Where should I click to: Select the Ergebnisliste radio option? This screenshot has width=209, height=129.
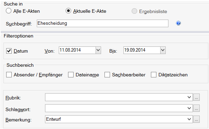click(x=134, y=11)
